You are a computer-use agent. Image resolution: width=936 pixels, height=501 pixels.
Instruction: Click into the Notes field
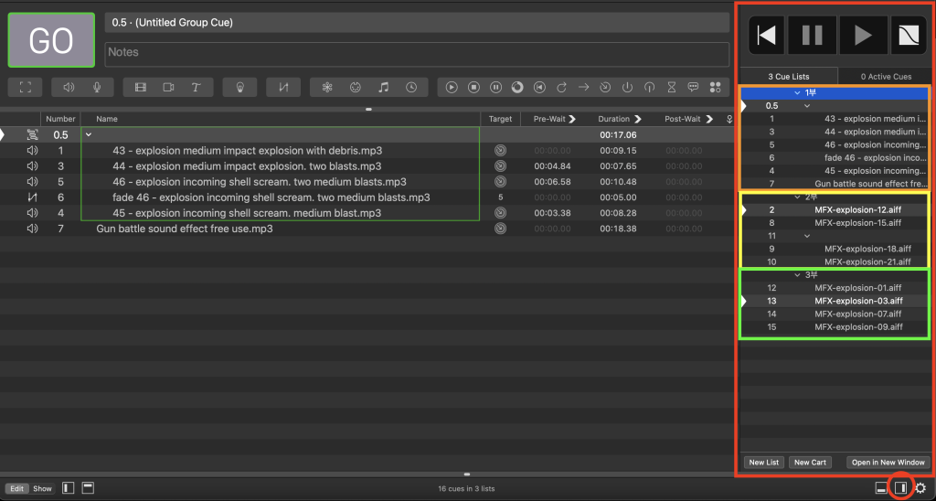[417, 54]
